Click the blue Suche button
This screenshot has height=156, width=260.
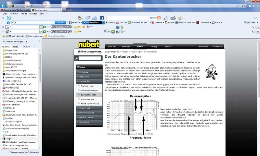60,22
